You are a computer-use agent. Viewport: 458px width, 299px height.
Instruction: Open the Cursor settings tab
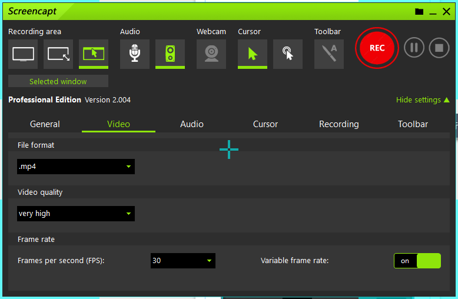point(265,124)
